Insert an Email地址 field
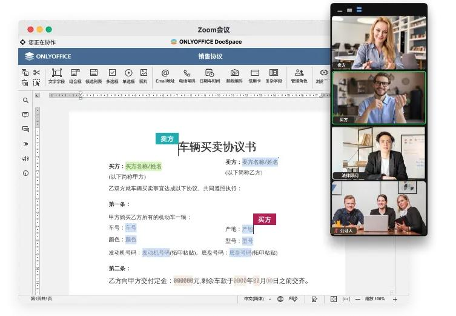 165,76
